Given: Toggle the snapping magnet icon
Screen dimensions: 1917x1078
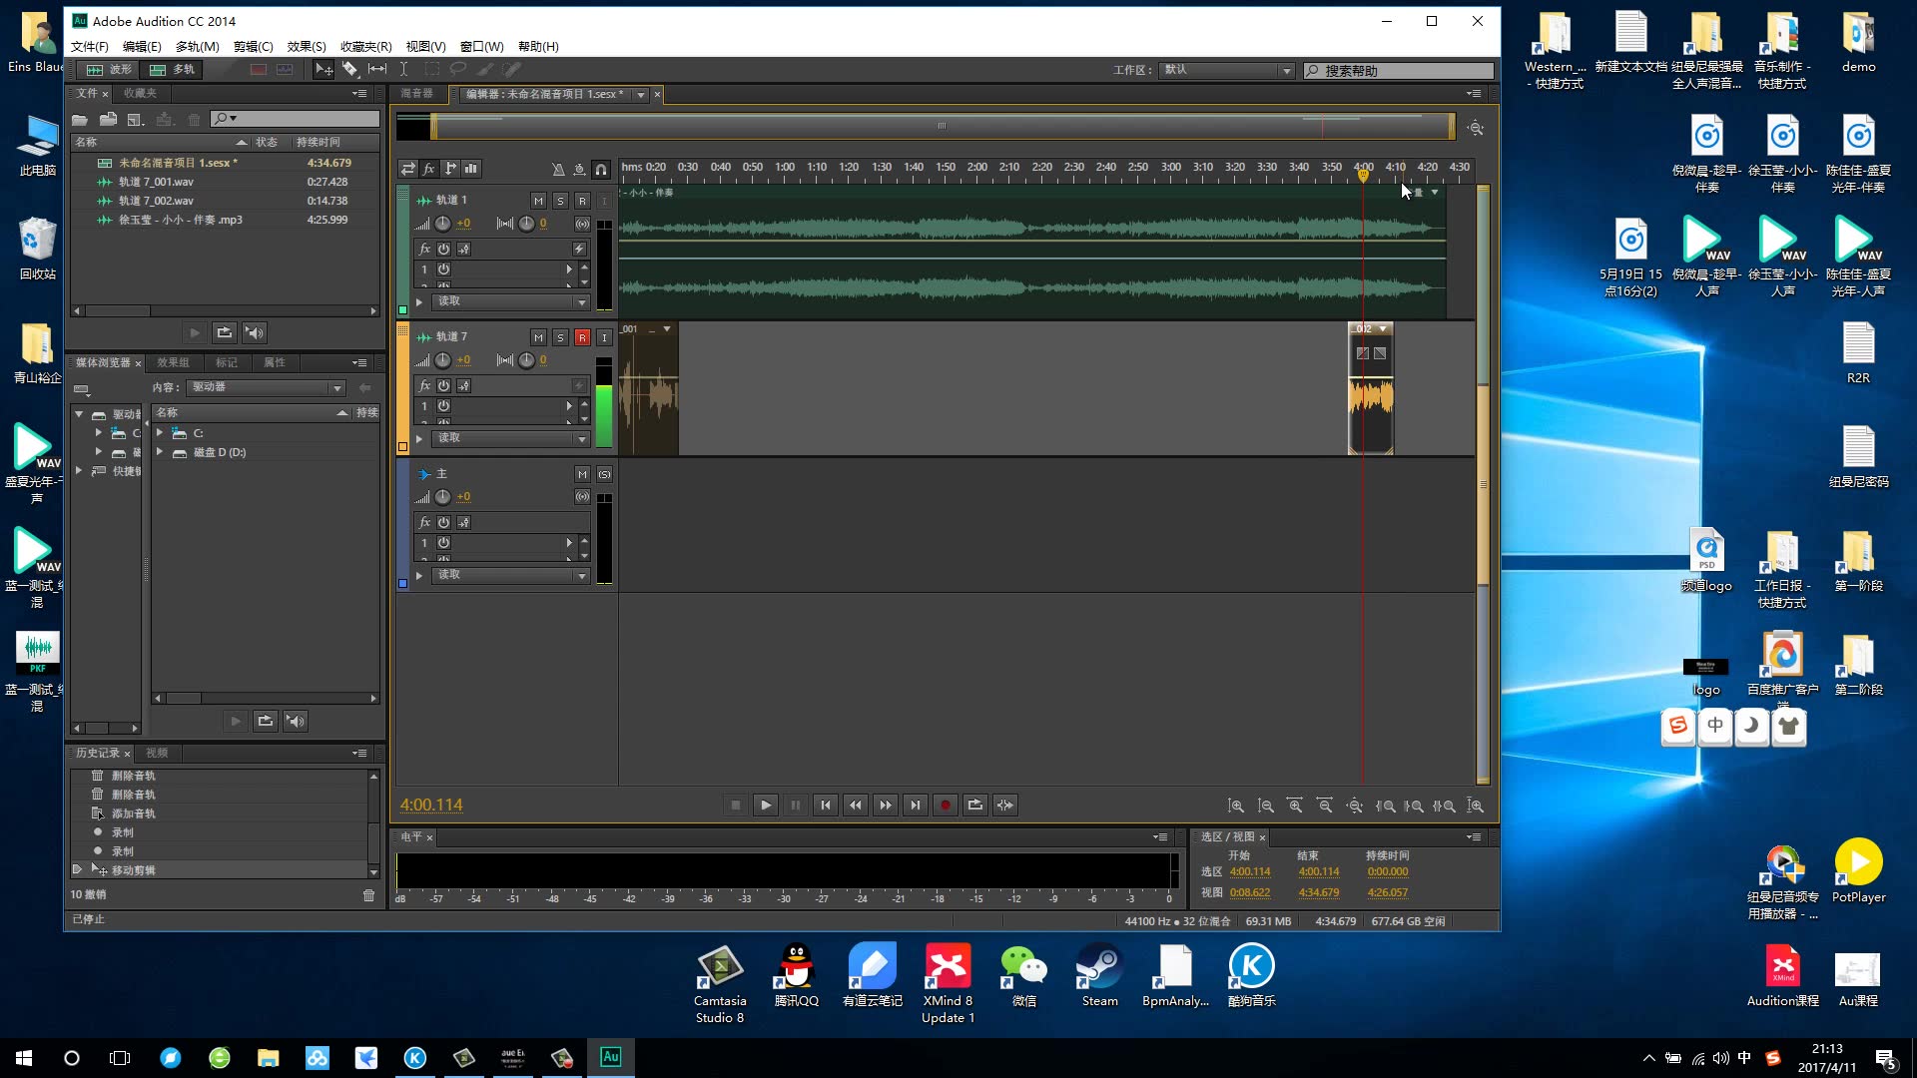Looking at the screenshot, I should pos(601,169).
